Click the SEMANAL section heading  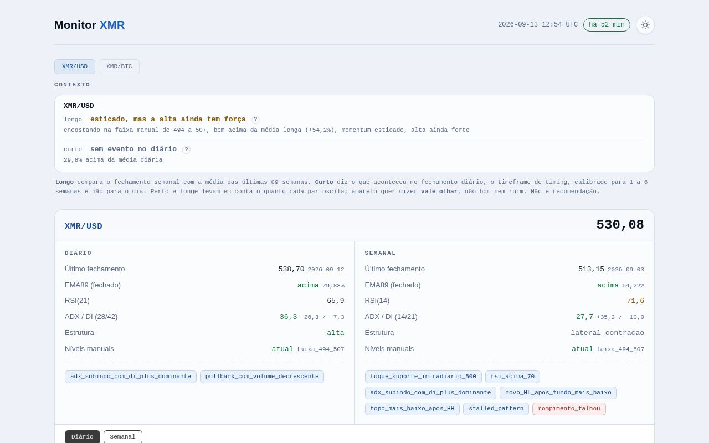[x=381, y=253]
